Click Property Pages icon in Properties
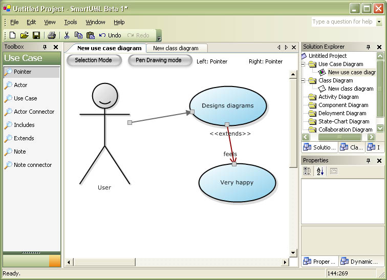This screenshot has width=387, height=280. coord(333,171)
